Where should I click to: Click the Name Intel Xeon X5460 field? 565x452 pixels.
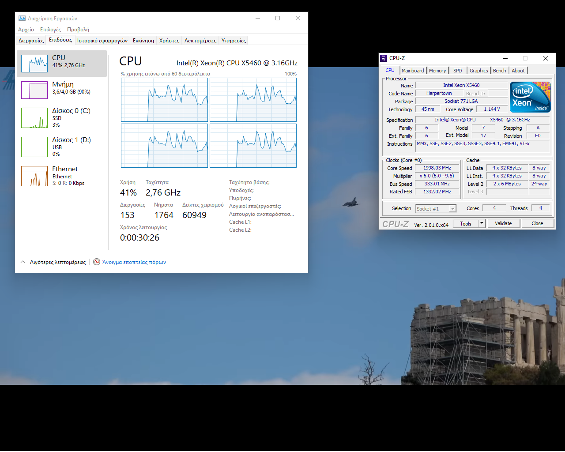coord(461,85)
